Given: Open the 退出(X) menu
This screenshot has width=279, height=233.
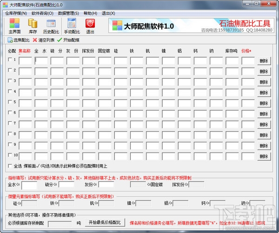Looking at the screenshot, I should (108, 13).
